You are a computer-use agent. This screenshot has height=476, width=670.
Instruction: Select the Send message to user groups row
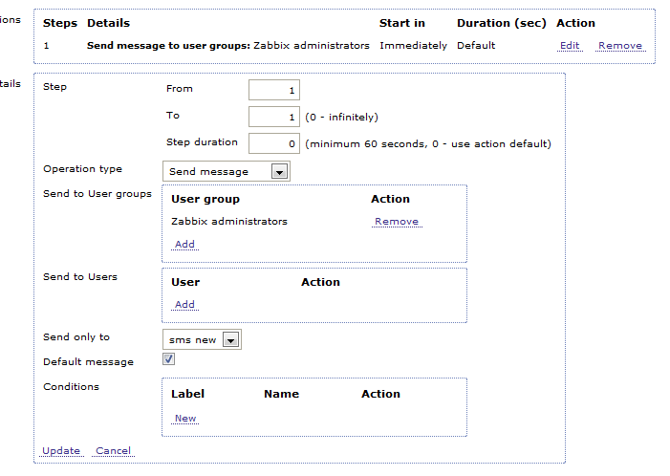tap(227, 46)
